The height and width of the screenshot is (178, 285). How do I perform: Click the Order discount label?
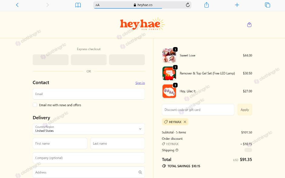172,139
